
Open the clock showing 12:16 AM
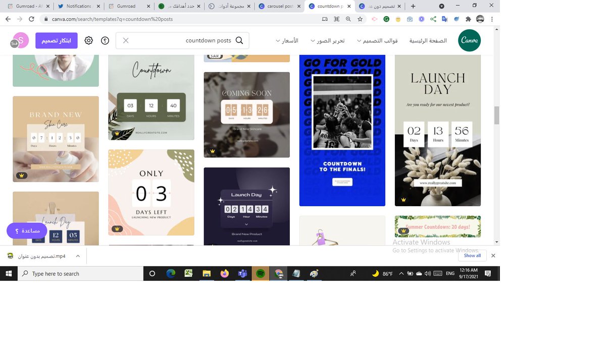tap(469, 273)
